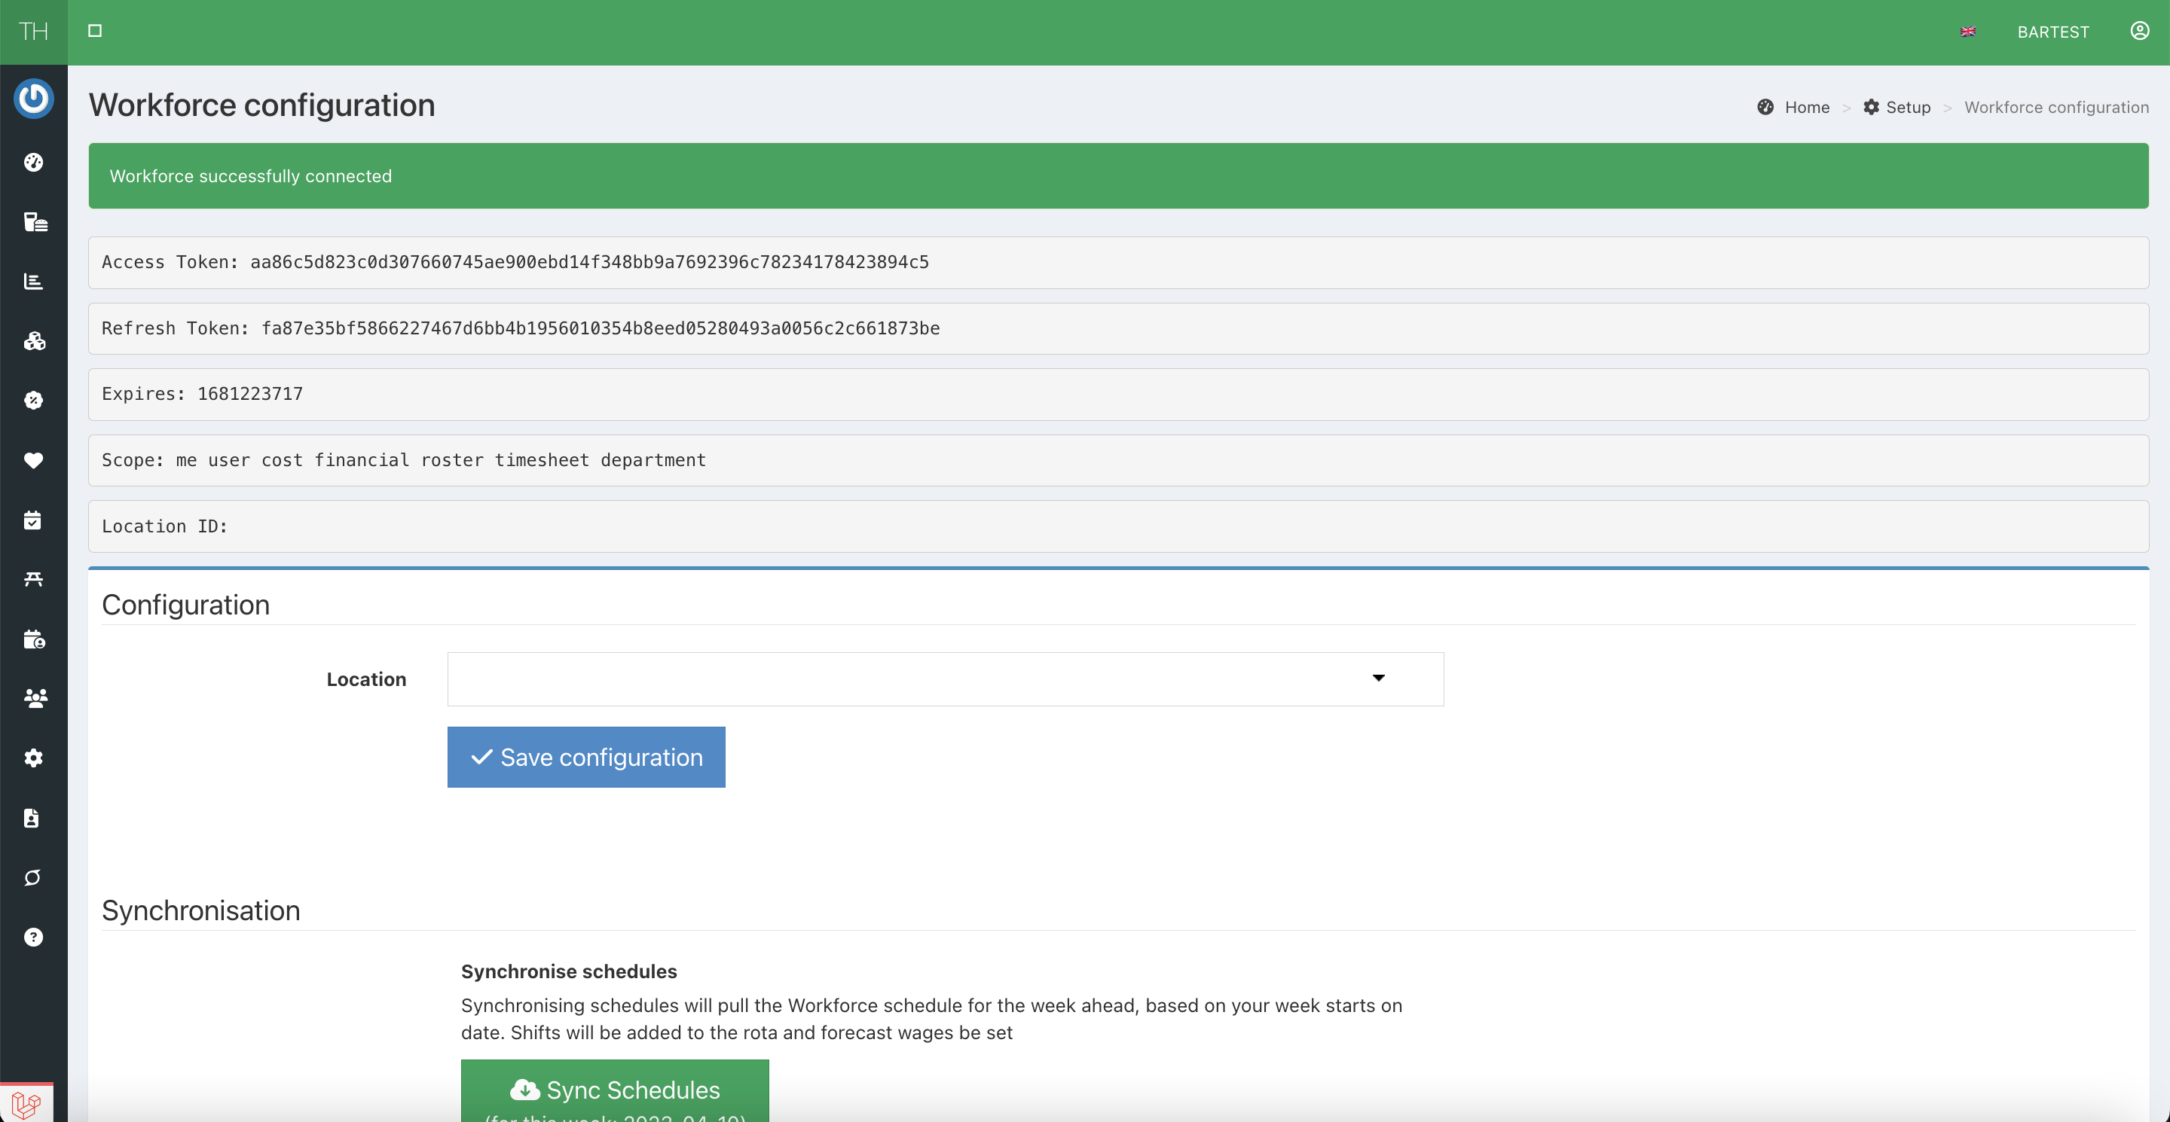Open the percent discount badge icon
Image resolution: width=2170 pixels, height=1122 pixels.
[x=34, y=401]
